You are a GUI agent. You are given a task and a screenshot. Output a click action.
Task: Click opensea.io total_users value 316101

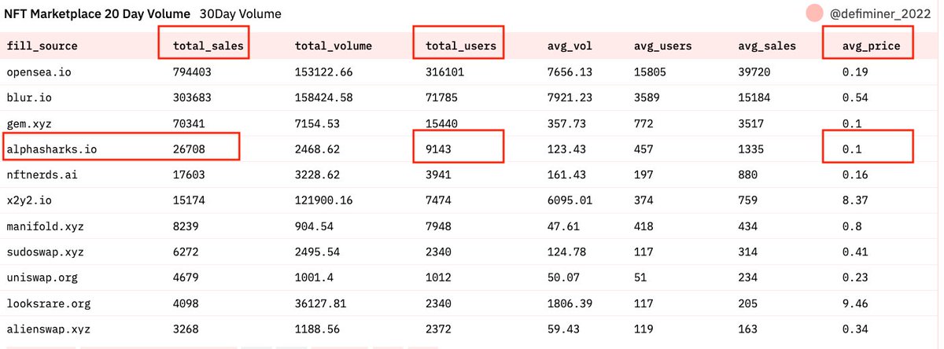tap(445, 72)
